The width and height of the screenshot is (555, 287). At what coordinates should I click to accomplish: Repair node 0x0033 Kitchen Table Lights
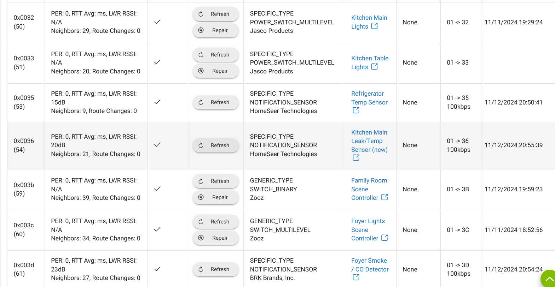click(216, 71)
